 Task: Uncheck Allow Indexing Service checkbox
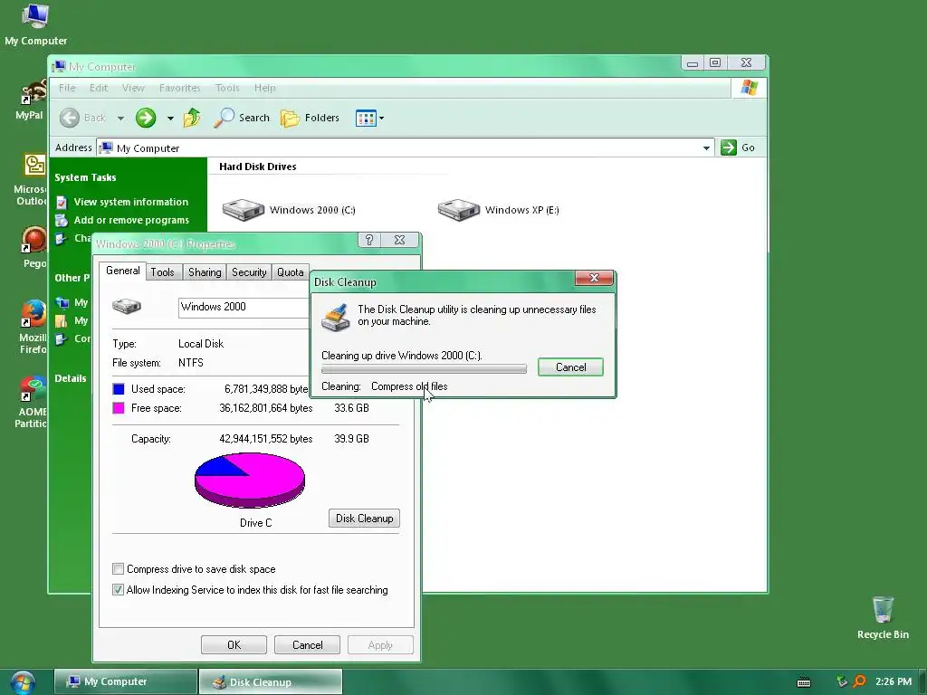(x=119, y=589)
